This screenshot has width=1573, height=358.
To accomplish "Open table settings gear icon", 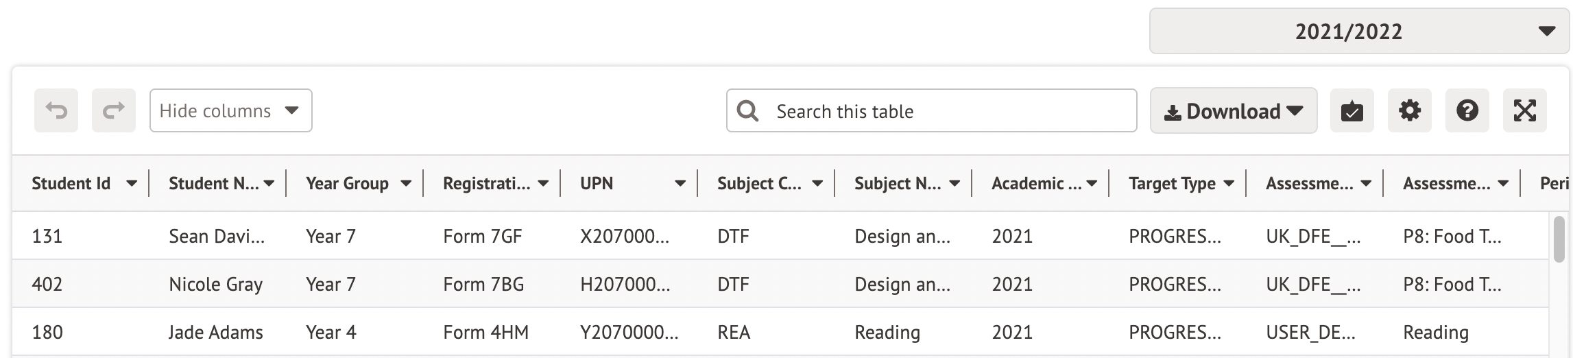I will coord(1409,110).
